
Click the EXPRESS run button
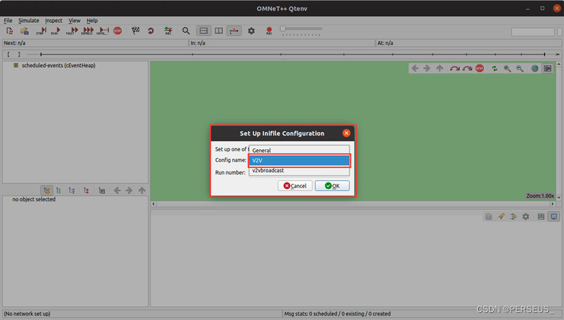[x=87, y=31]
